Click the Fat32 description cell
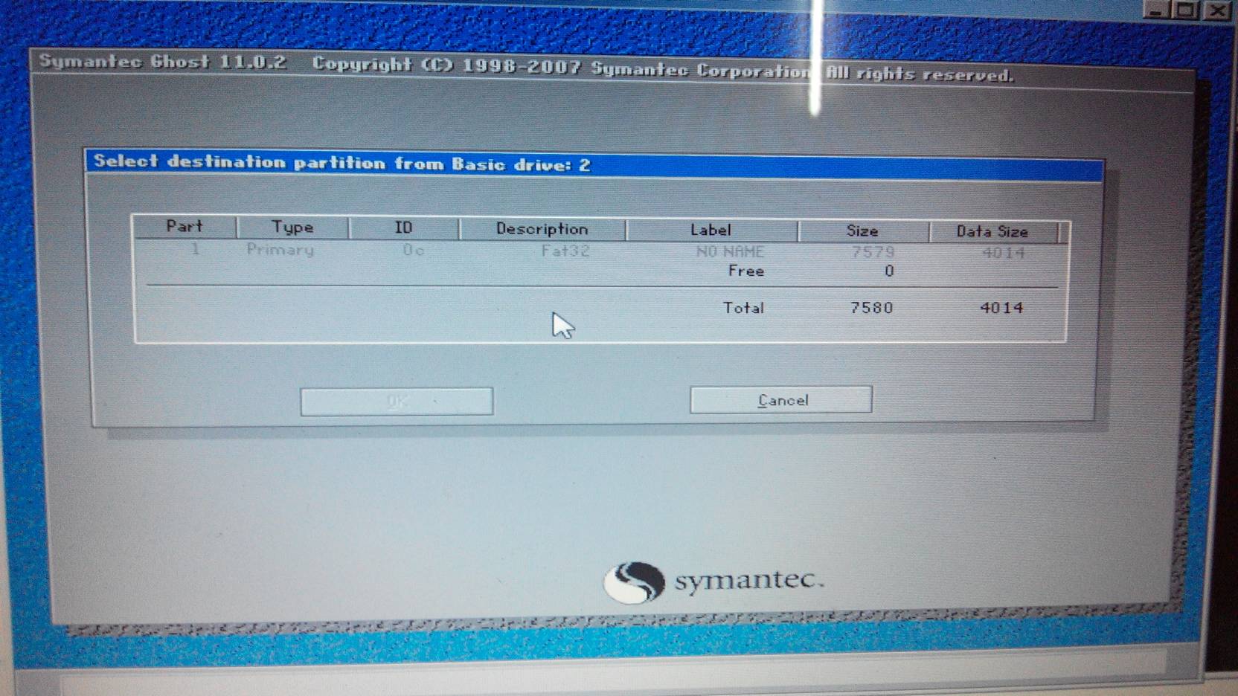1238x696 pixels. click(x=565, y=251)
